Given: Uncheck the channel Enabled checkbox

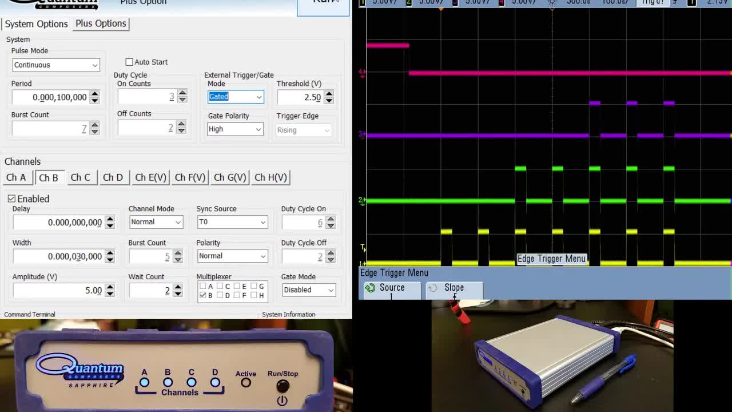Looking at the screenshot, I should [11, 199].
